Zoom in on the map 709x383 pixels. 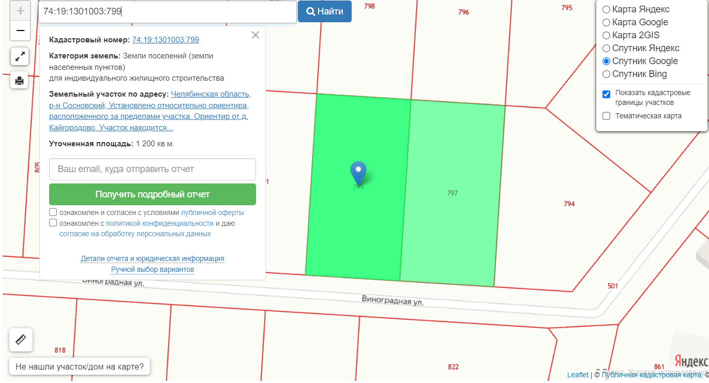coord(20,11)
